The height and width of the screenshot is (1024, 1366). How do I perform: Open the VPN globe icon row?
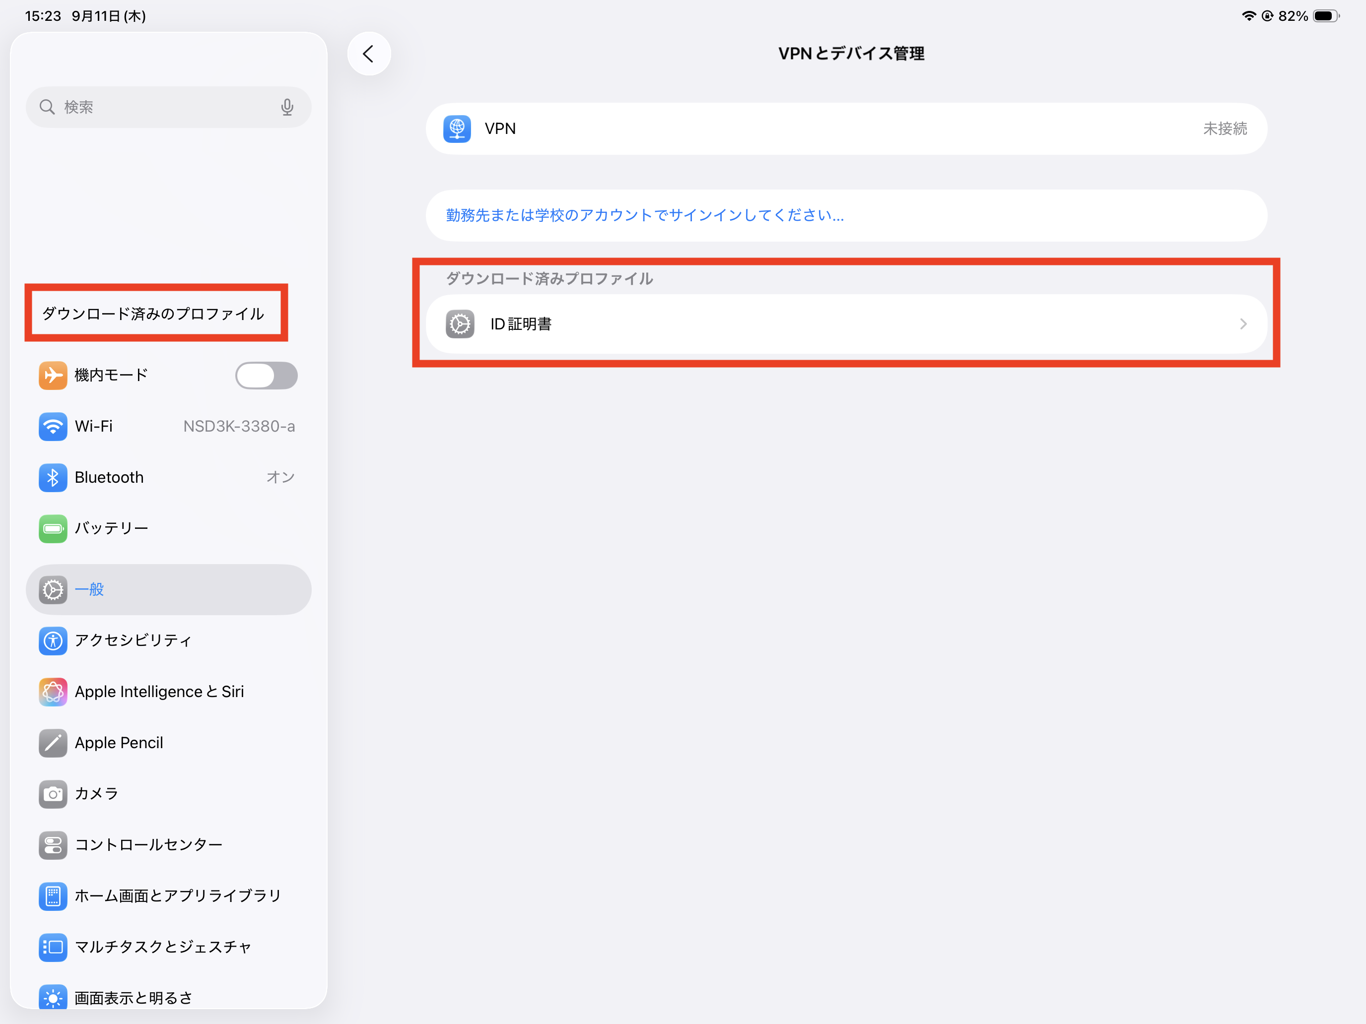457,128
